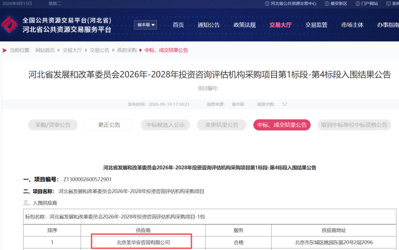The height and width of the screenshot is (250, 399).
Task: Switch to 中标候选人公示 tab
Action: click(x=166, y=125)
